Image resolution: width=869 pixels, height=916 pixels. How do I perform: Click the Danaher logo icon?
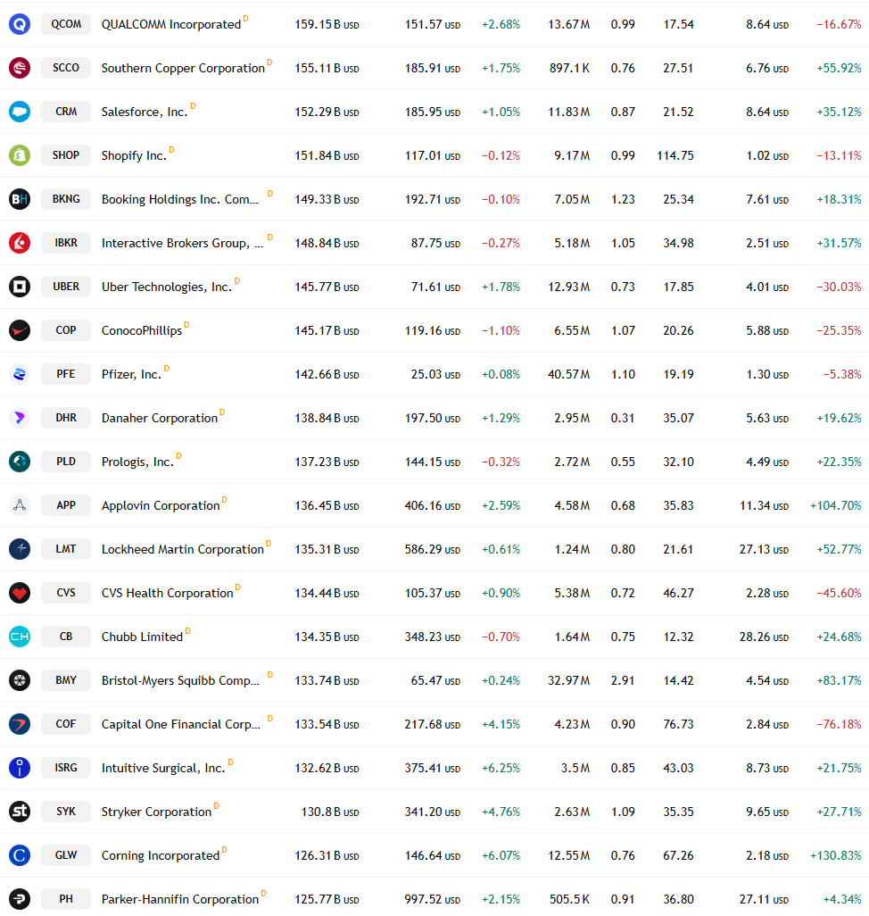pos(20,418)
